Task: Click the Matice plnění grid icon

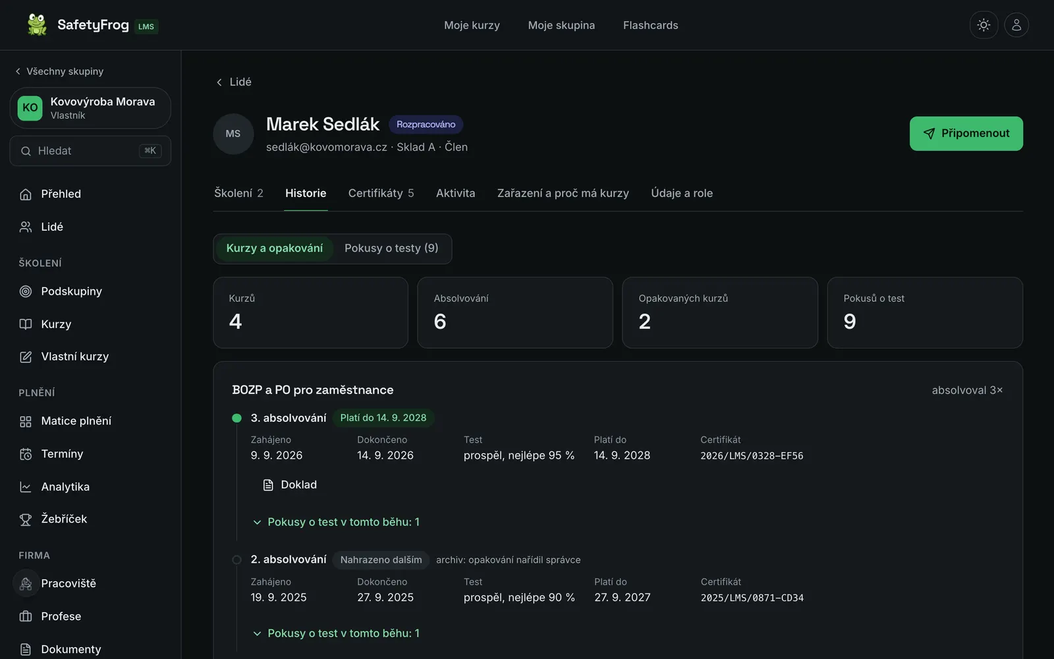Action: point(26,421)
